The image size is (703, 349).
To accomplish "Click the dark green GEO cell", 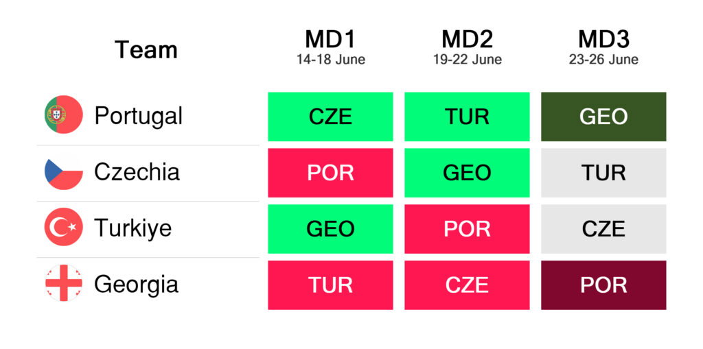I will tap(603, 117).
